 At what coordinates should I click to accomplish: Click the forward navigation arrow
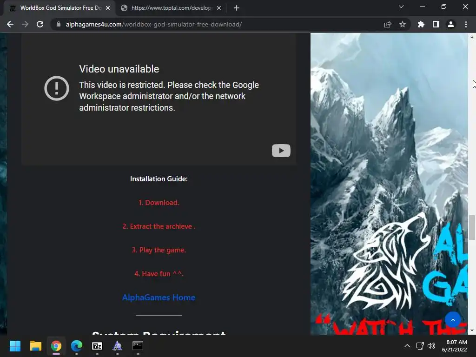[25, 24]
